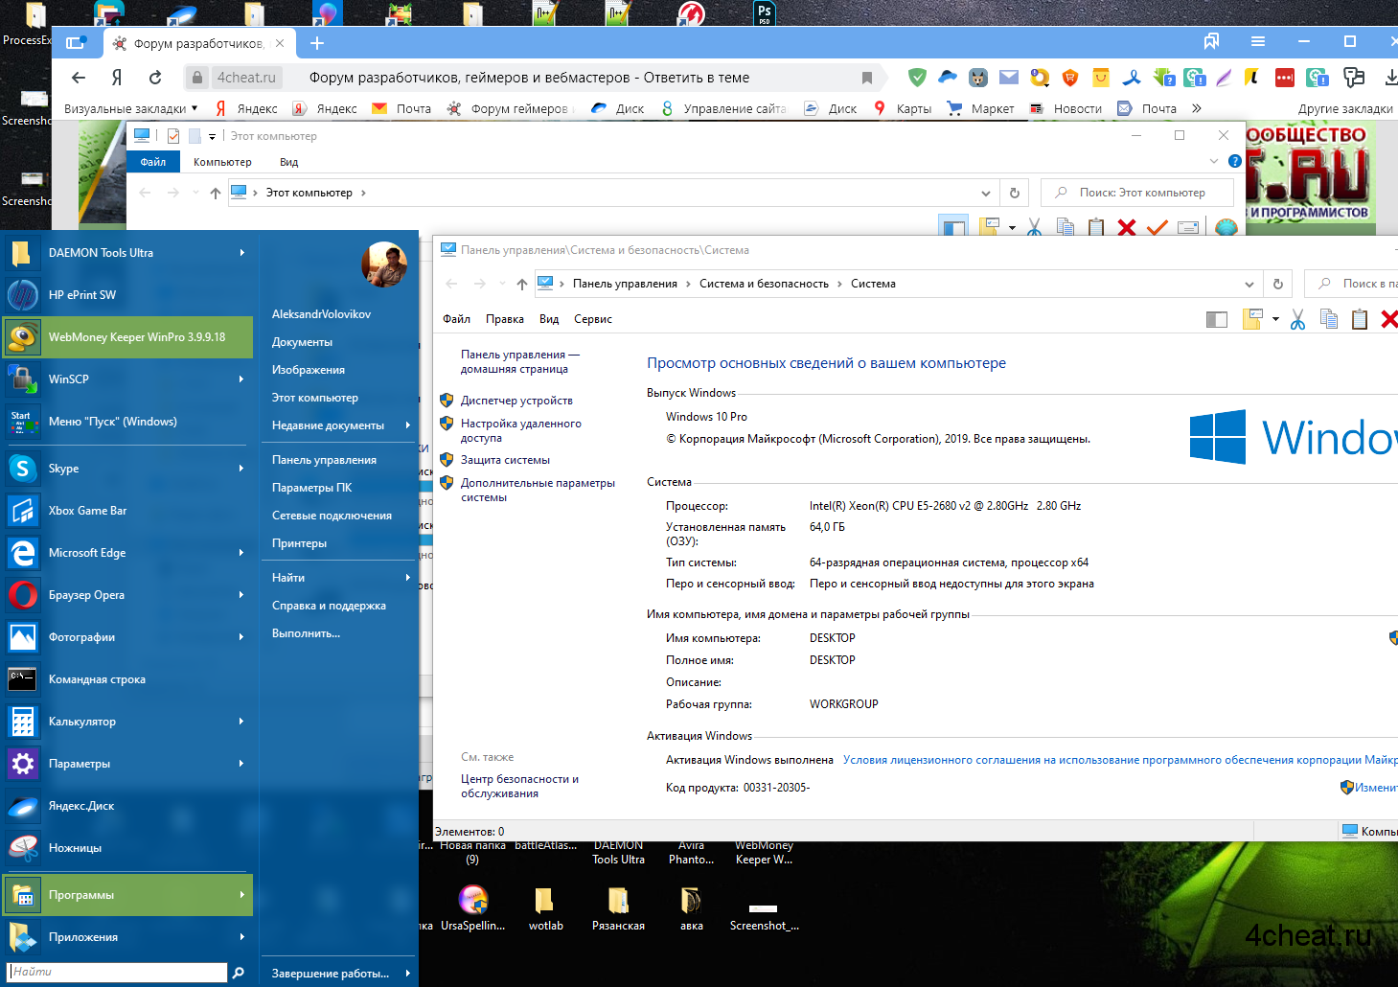Open Центр безопасности и обслуживания link
This screenshot has width=1398, height=987.
[x=519, y=786]
